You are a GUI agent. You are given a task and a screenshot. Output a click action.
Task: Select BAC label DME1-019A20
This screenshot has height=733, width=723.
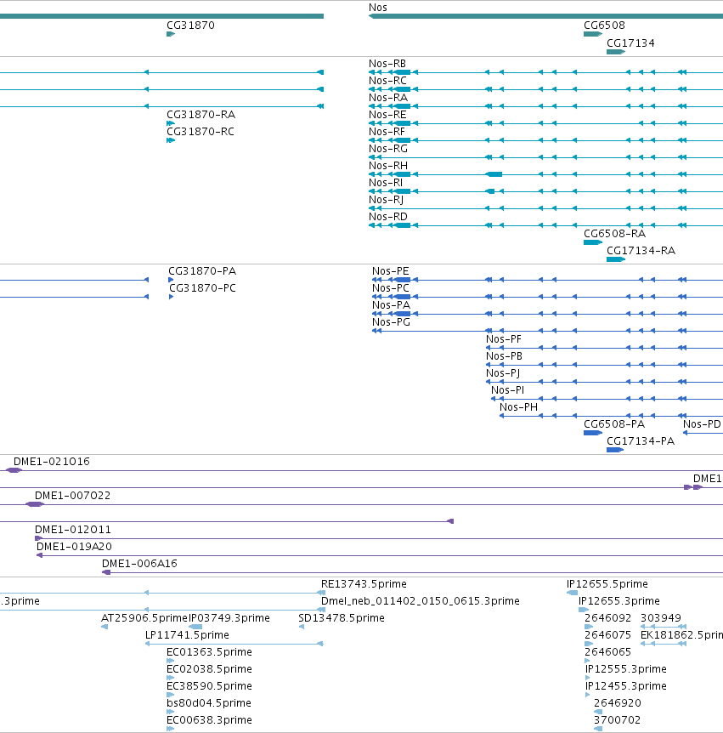coord(74,547)
